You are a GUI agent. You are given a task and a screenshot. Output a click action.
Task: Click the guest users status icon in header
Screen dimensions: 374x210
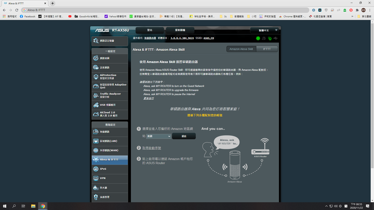[x=264, y=38]
